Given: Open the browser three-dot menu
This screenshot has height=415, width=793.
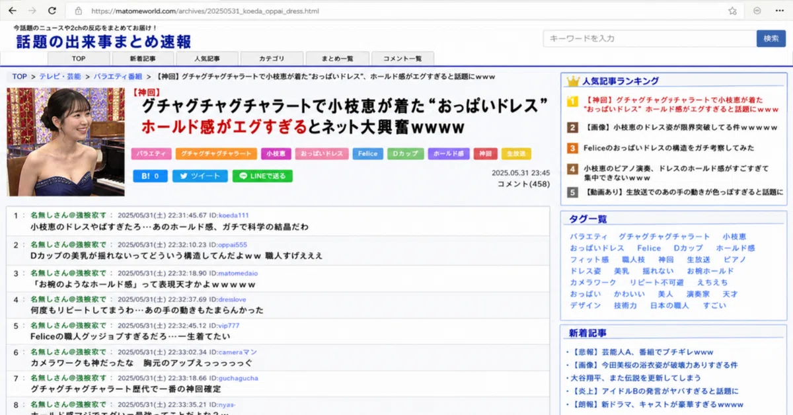Looking at the screenshot, I should point(780,11).
